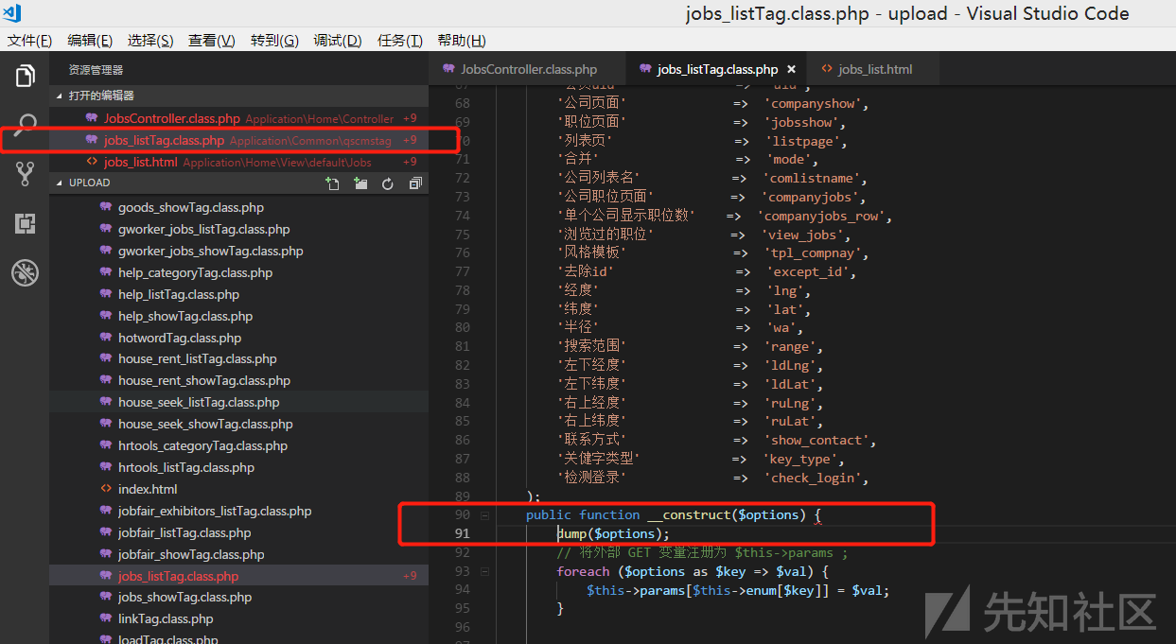This screenshot has height=644, width=1176.
Task: Fold the foreach block at line 93
Action: click(x=484, y=571)
